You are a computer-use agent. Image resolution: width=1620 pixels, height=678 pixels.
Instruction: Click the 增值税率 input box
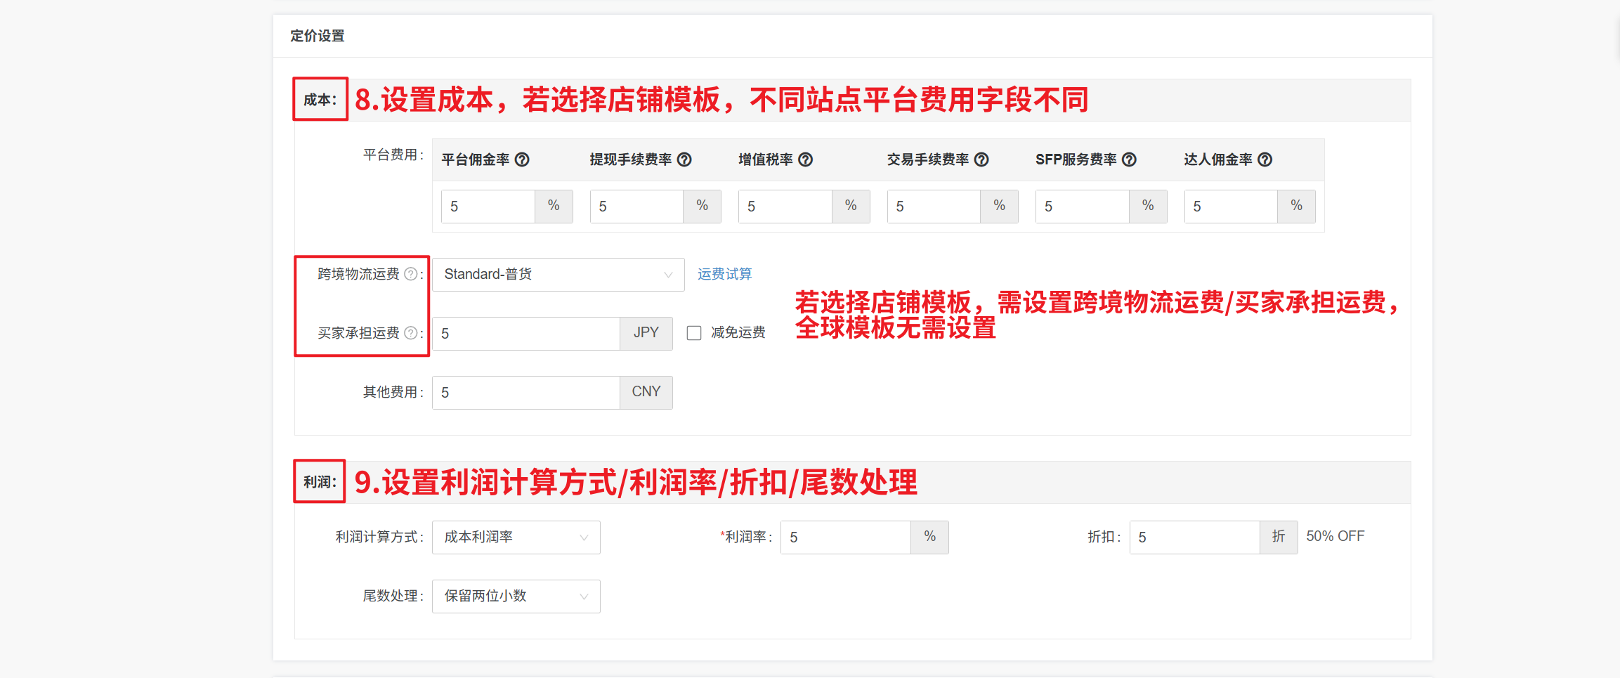click(x=785, y=207)
